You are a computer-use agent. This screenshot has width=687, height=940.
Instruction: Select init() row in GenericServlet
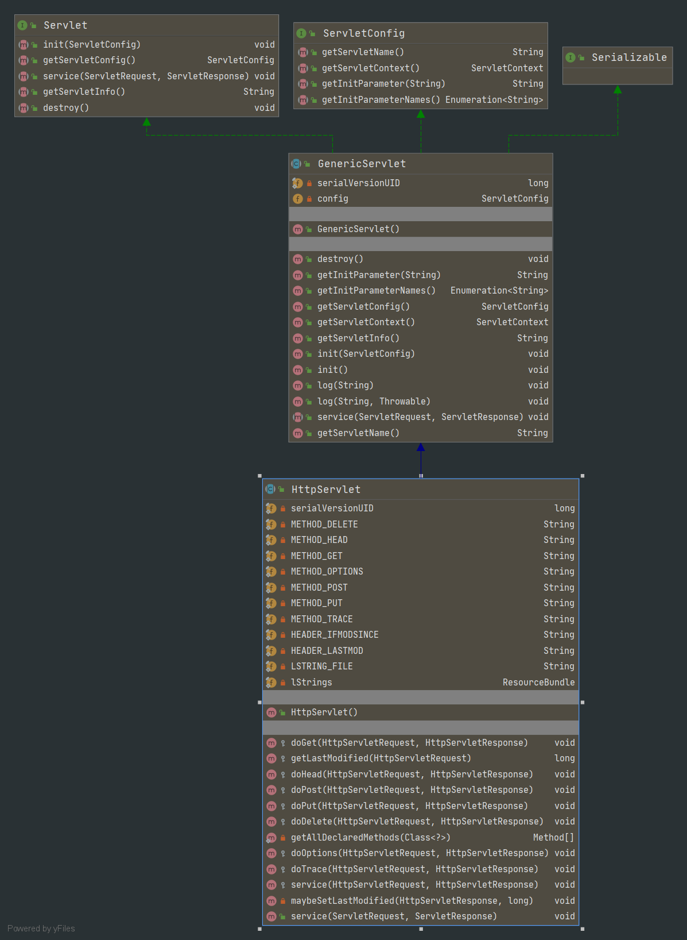tap(421, 370)
